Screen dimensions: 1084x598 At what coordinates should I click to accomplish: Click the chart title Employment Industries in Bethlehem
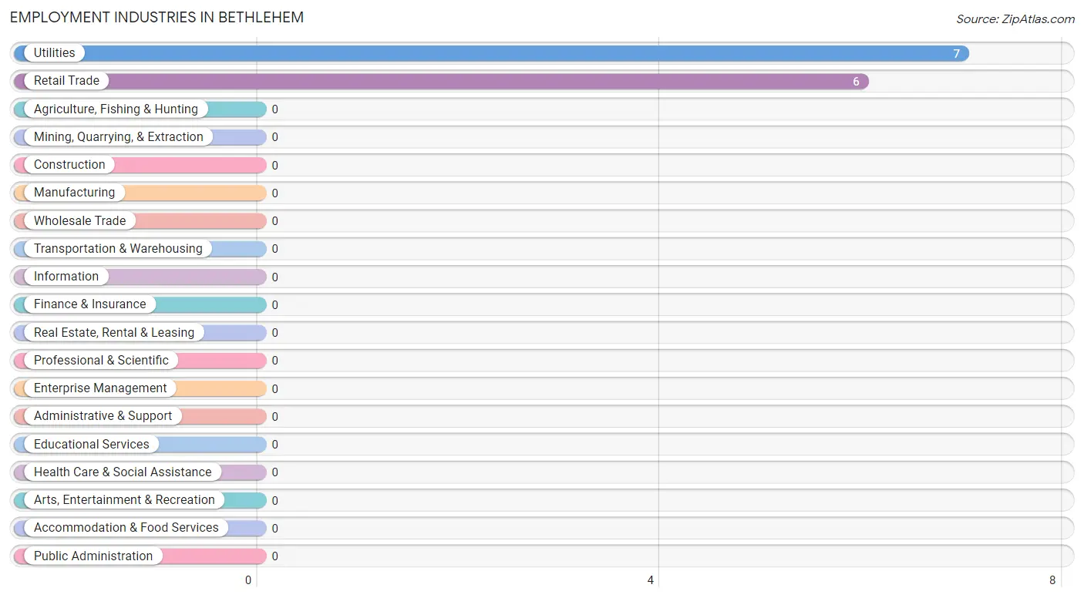(x=157, y=17)
